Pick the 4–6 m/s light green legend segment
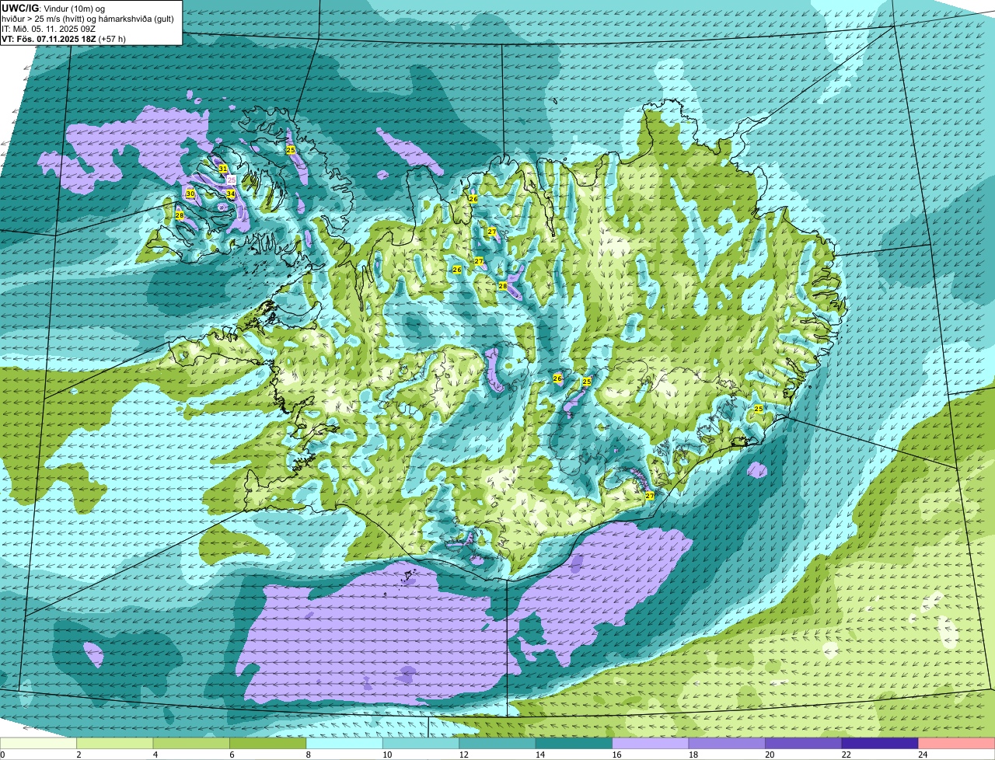995x760 pixels. (192, 744)
